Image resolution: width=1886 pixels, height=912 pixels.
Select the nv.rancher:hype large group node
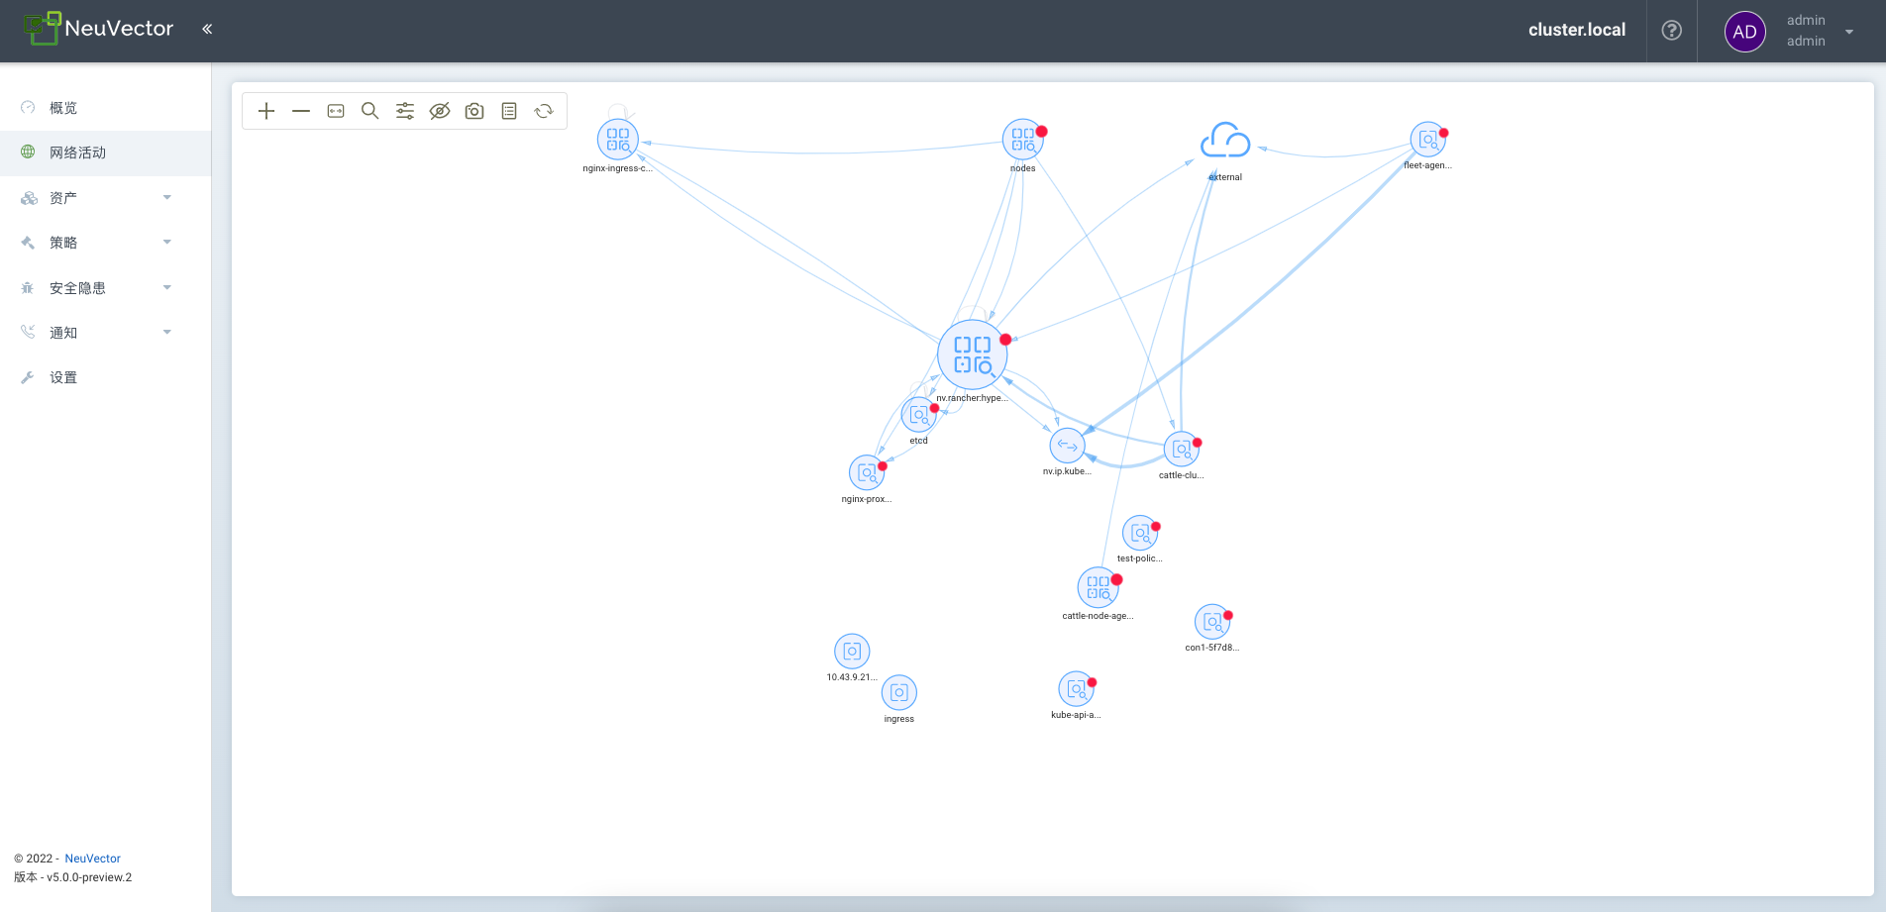(972, 355)
